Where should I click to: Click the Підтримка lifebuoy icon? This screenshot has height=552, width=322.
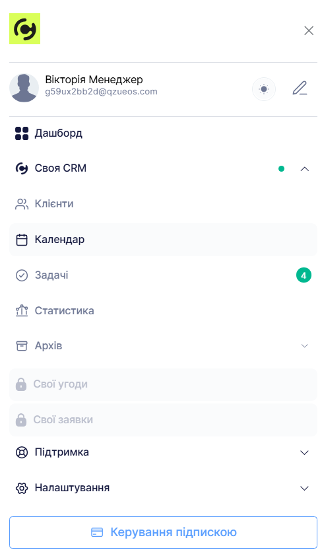tap(22, 452)
